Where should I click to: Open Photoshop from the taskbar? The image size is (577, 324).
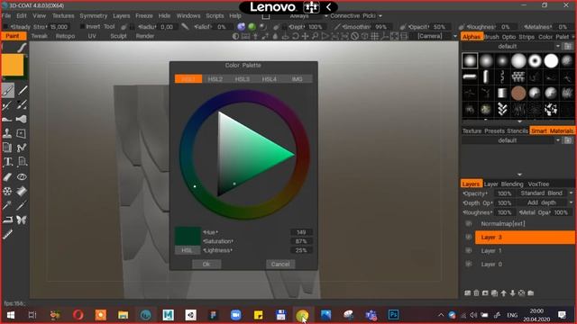[393, 315]
